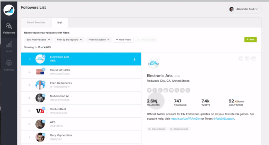Open the Sort: Most Valuable dropdown
The height and width of the screenshot is (145, 269).
pos(38,40)
